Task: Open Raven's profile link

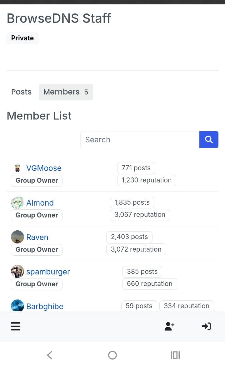Action: pos(37,237)
